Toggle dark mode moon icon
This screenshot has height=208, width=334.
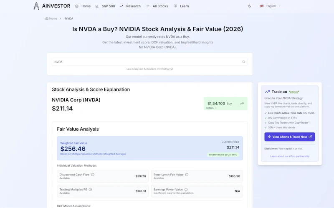click(x=249, y=6)
